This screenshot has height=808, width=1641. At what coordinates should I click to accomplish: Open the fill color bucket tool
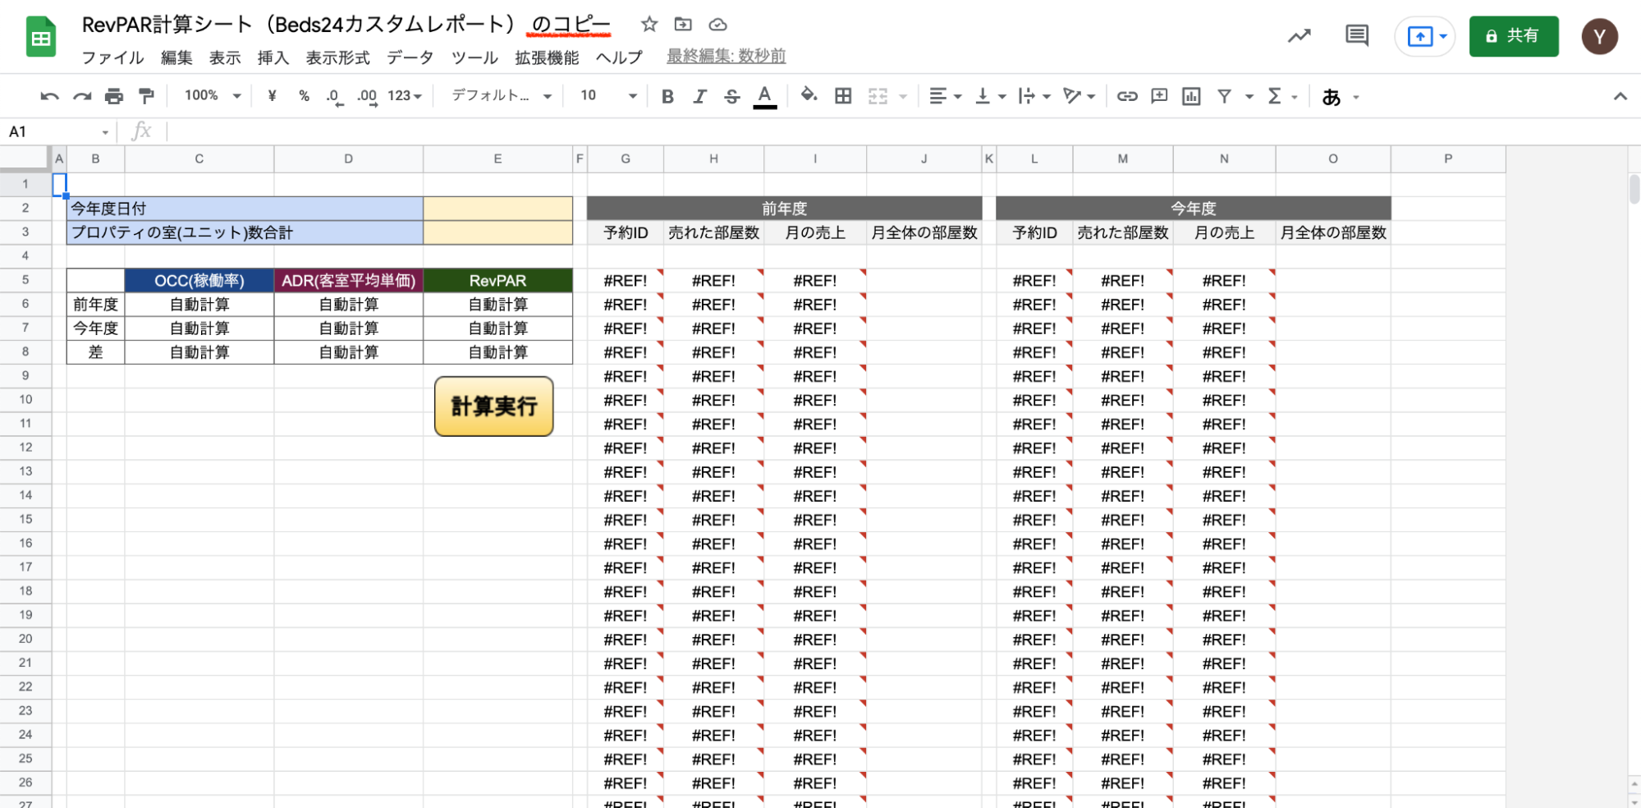pyautogui.click(x=809, y=95)
